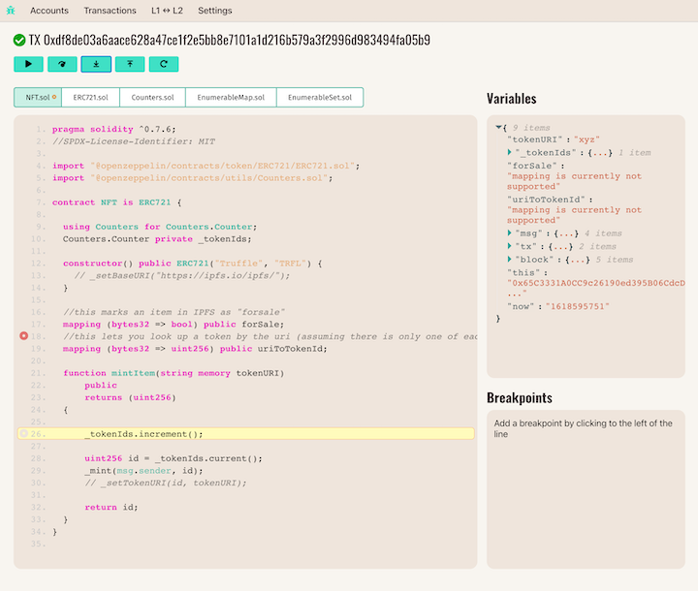Image resolution: width=698 pixels, height=591 pixels.
Task: Click the Ganache bug logo icon
Action: point(11,11)
